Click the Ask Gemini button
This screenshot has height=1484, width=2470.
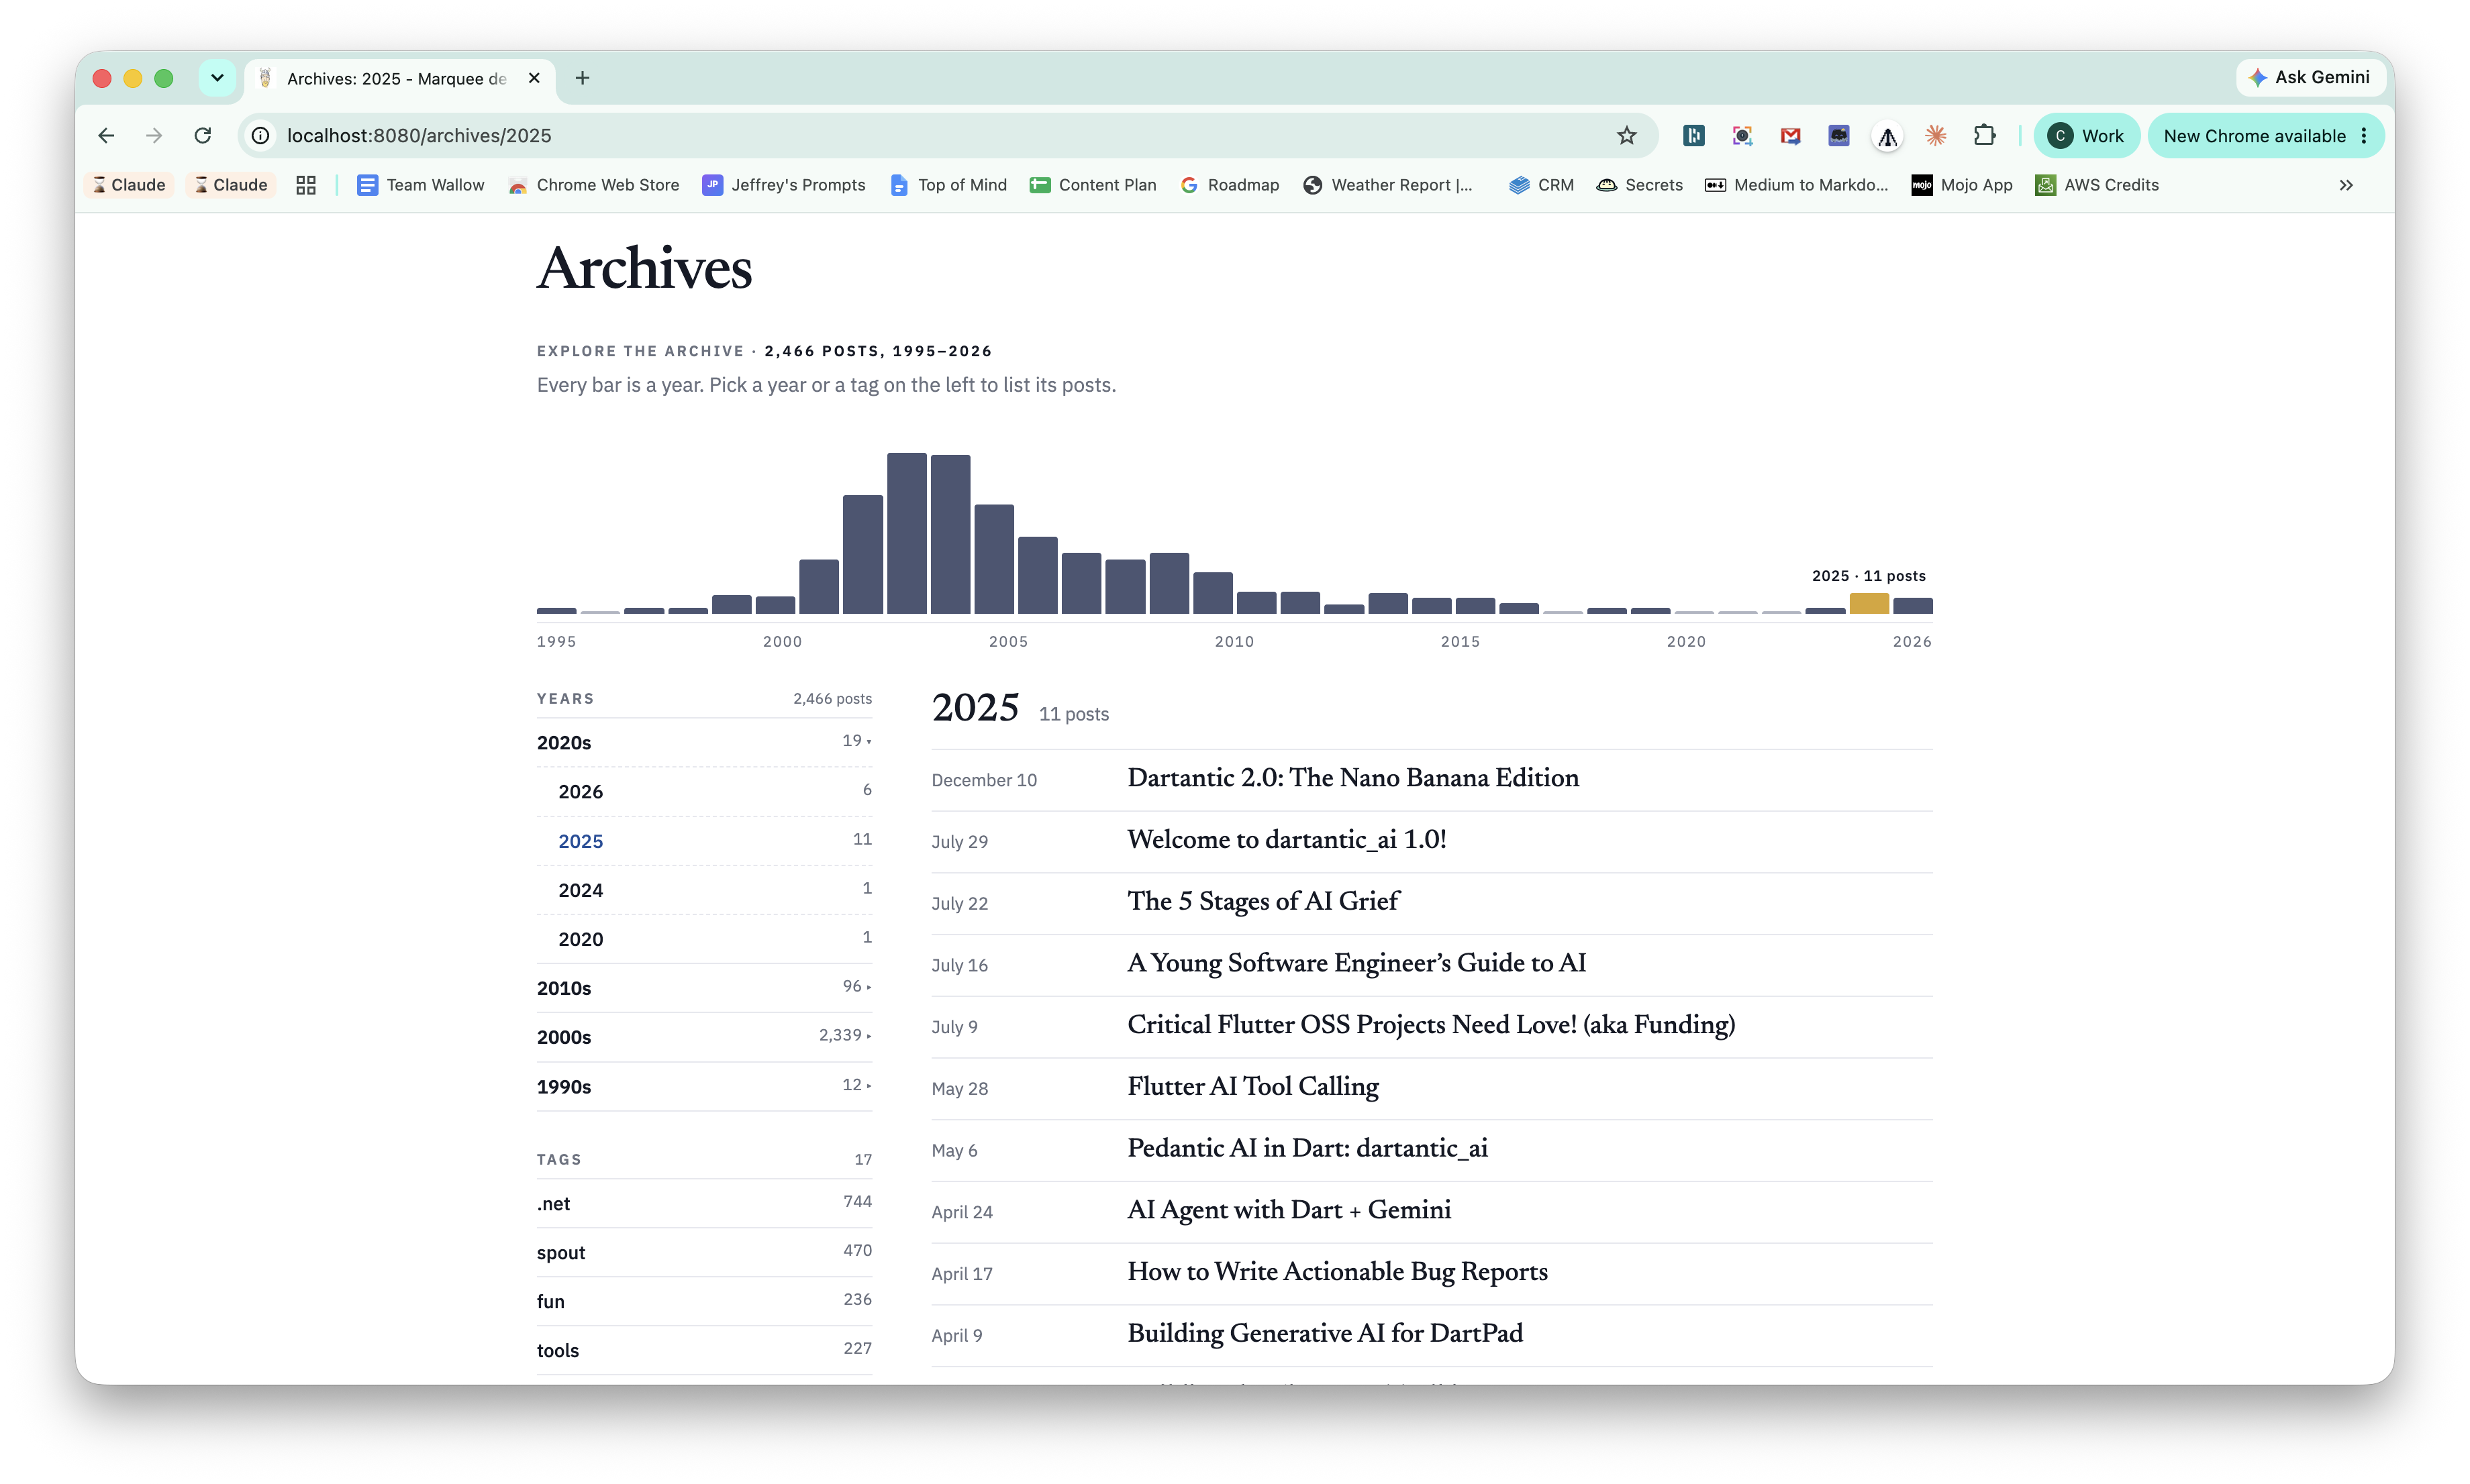pos(2310,77)
